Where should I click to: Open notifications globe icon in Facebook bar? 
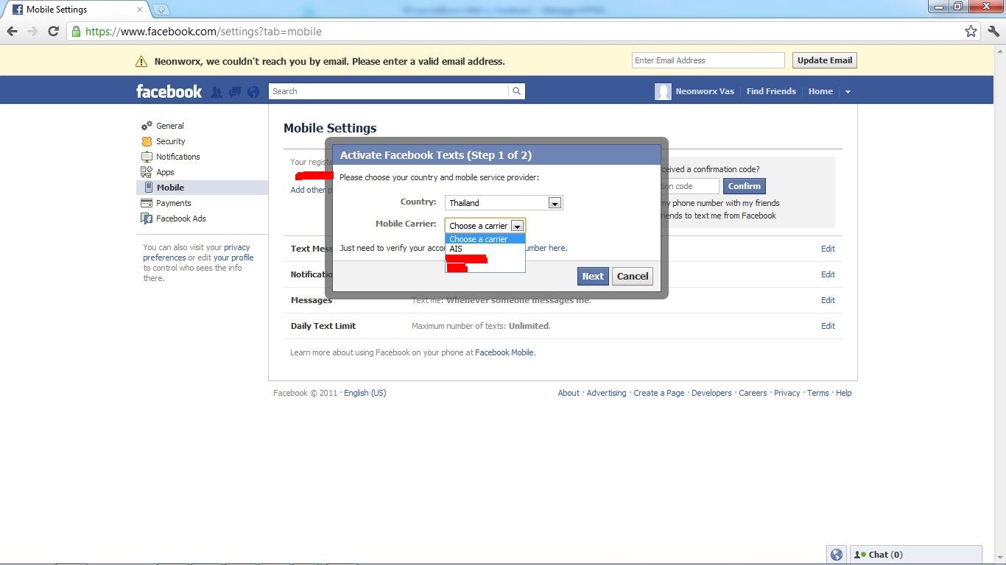point(253,92)
